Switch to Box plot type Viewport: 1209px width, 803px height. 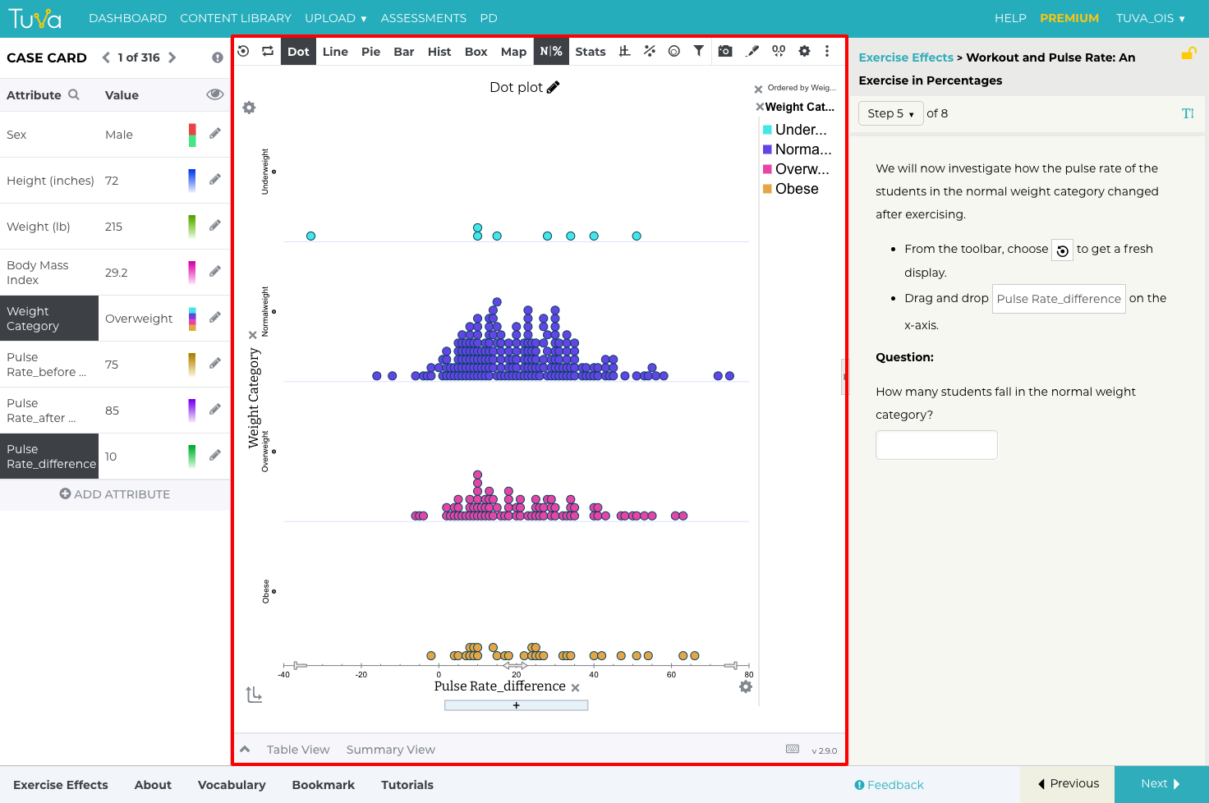[476, 51]
